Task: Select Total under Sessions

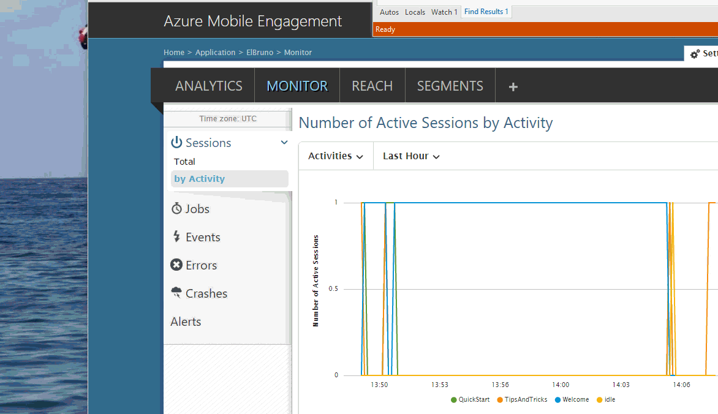Action: [x=184, y=162]
